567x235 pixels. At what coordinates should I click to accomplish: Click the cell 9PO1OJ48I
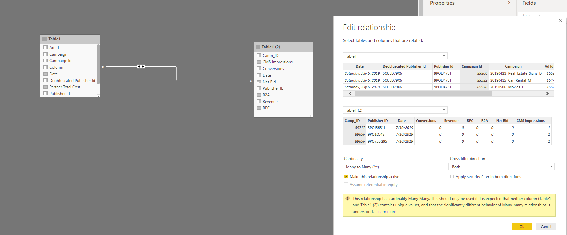pos(380,134)
